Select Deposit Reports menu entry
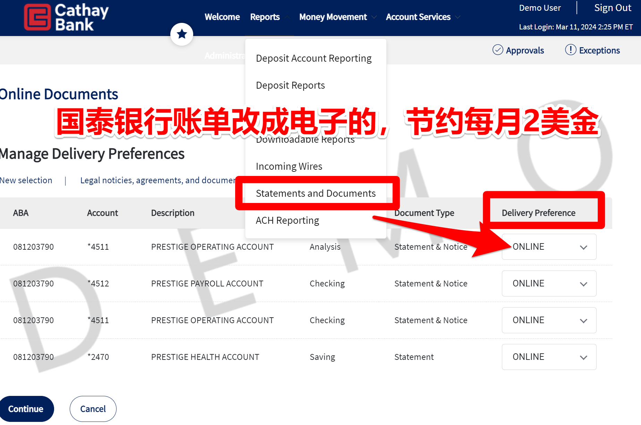 [290, 85]
